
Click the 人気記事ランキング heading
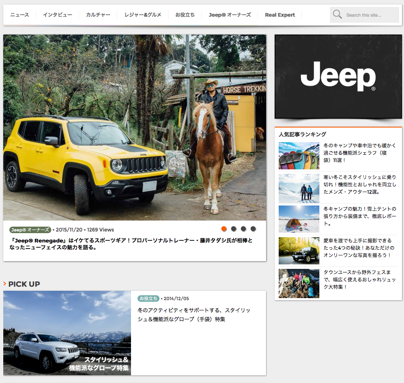(302, 134)
